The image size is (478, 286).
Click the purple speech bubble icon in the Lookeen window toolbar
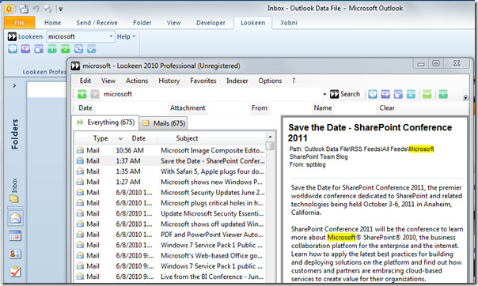(x=385, y=94)
